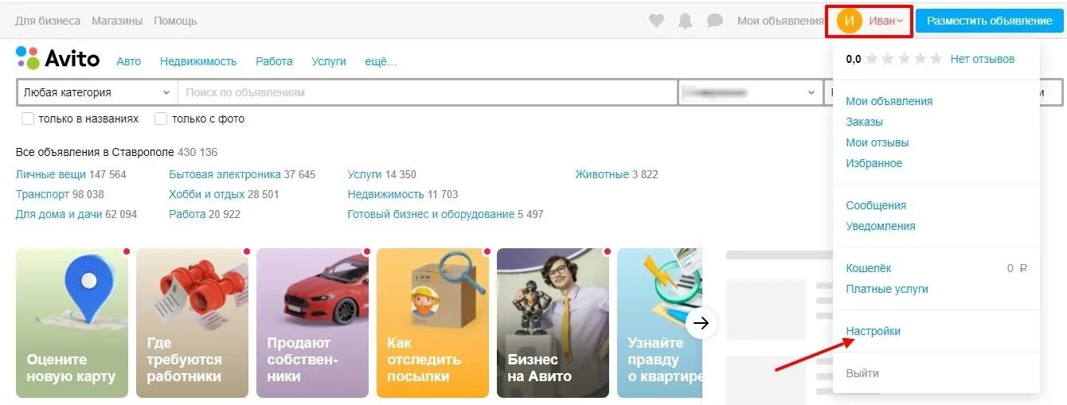Select Настройки in profile menu
Image resolution: width=1067 pixels, height=405 pixels.
(873, 331)
